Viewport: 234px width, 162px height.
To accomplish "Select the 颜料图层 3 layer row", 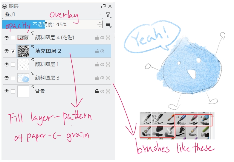I will pyautogui.click(x=57, y=78).
